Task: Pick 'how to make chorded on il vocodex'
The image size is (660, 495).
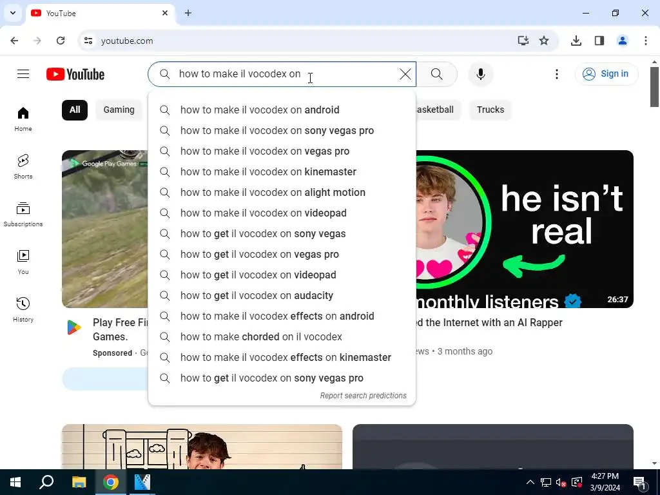Action: pos(282,336)
